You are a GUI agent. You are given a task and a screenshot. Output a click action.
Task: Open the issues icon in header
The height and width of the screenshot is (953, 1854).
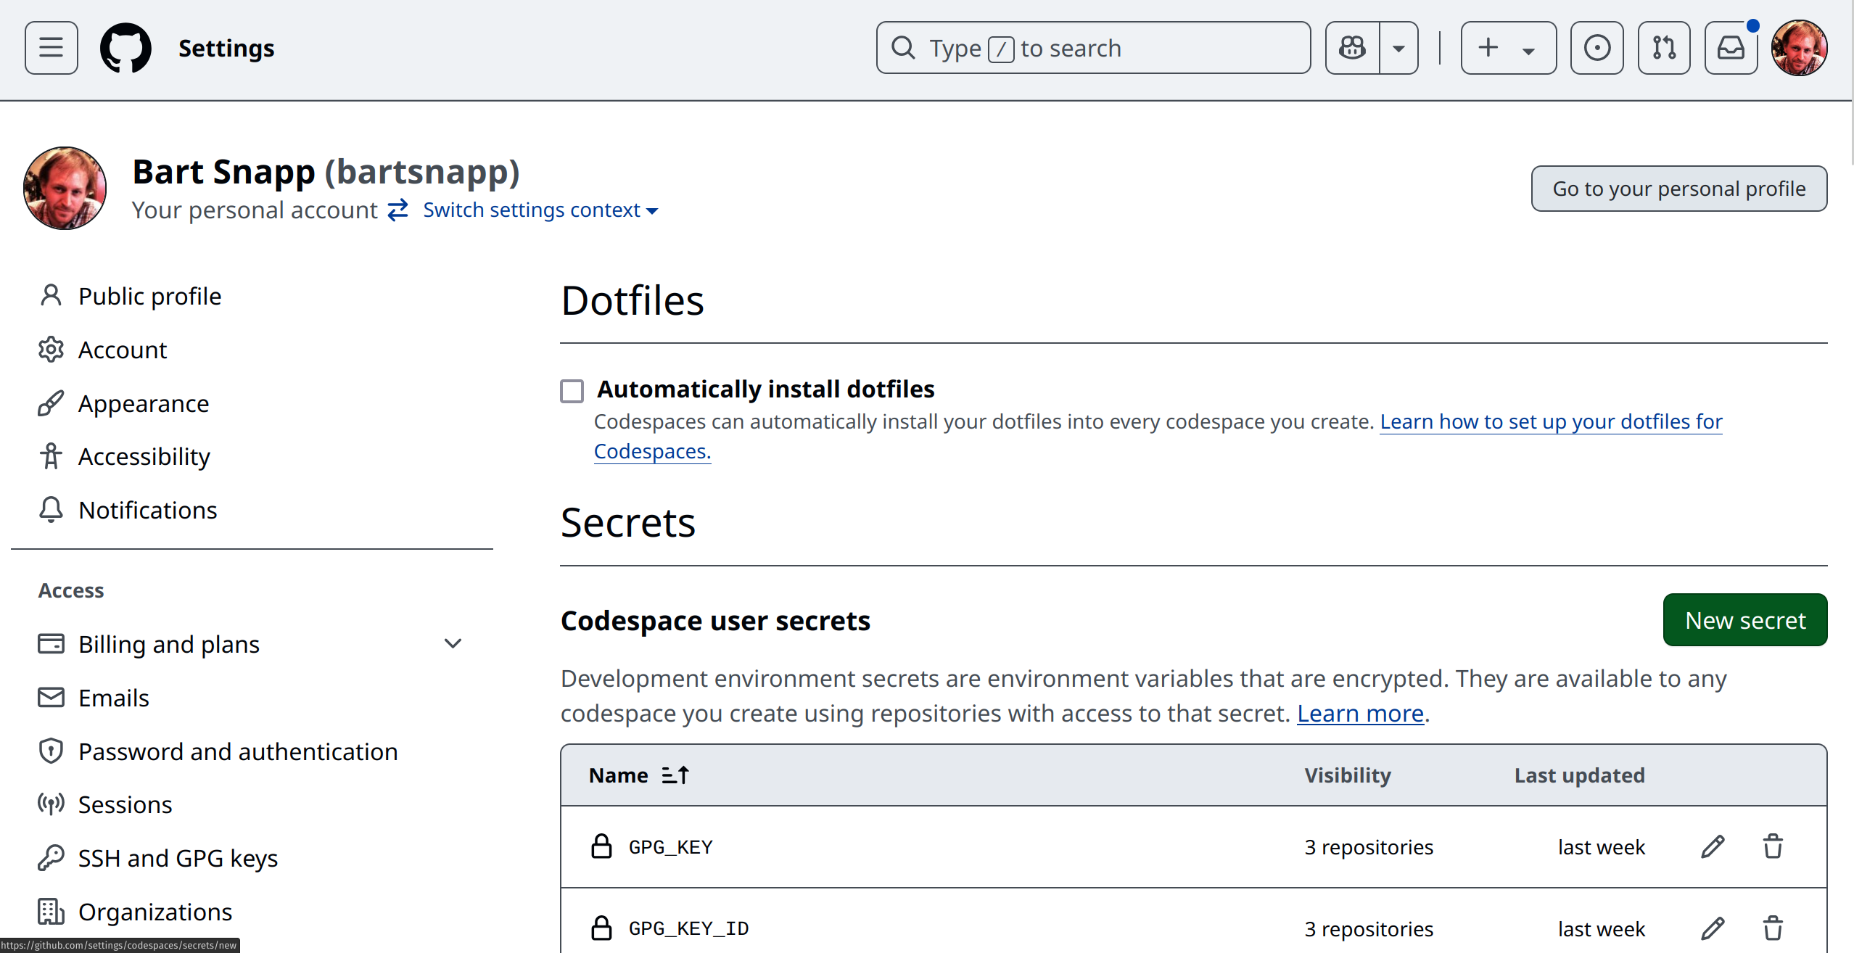point(1596,48)
